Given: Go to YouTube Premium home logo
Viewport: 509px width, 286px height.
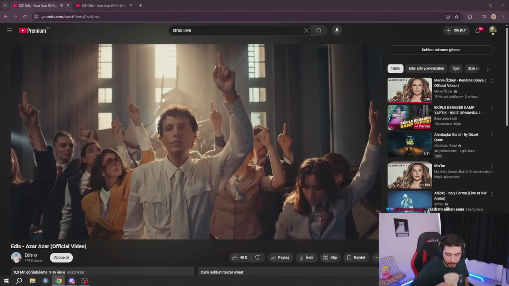Looking at the screenshot, I should pos(33,31).
